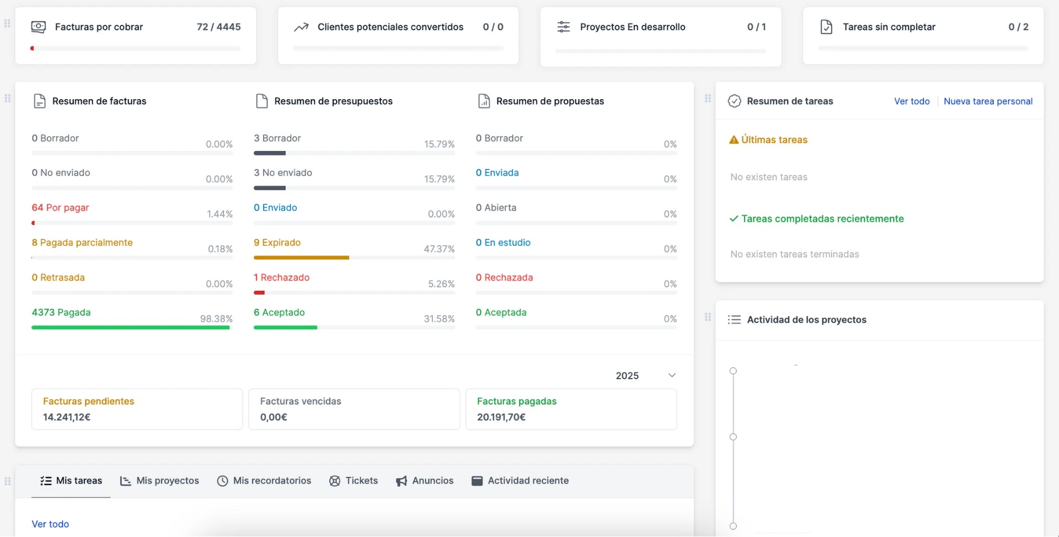Select the Tickets tab
The image size is (1059, 537).
354,480
